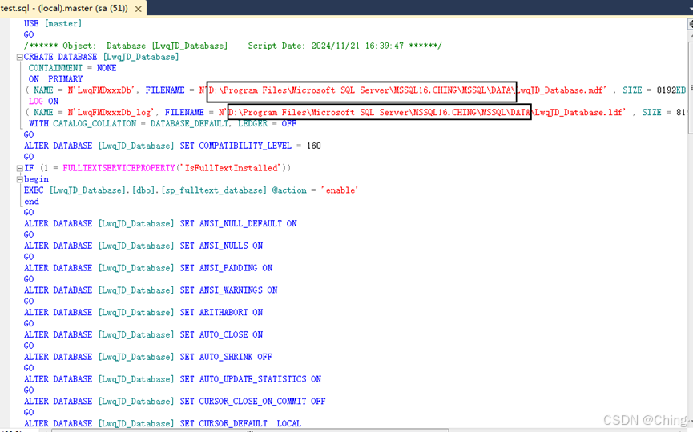Click the 'SET ANSI_NULL_DEFAULT ON' statement
Viewport: 693px width, 432px height.
[238, 224]
